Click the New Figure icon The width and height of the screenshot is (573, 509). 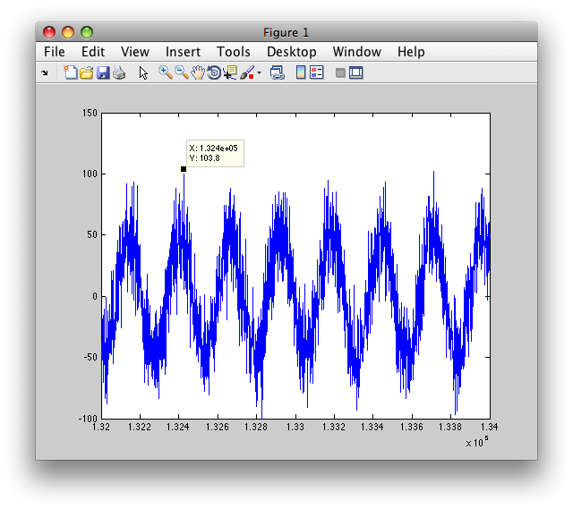(70, 72)
